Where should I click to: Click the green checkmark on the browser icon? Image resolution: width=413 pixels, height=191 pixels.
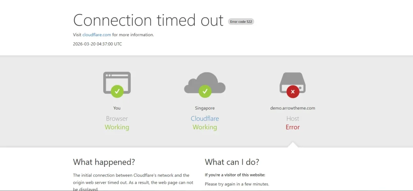coord(117,91)
